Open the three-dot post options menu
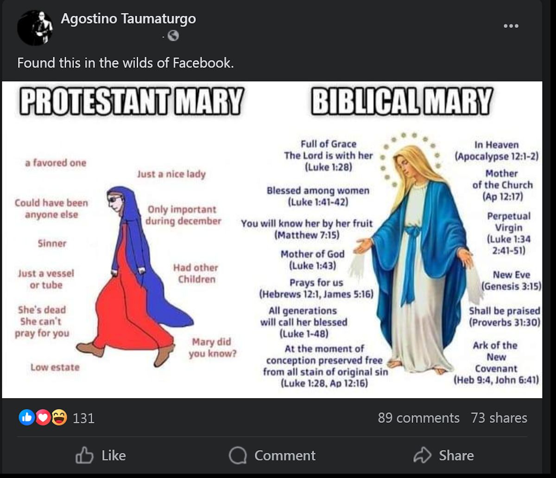 click(x=511, y=26)
